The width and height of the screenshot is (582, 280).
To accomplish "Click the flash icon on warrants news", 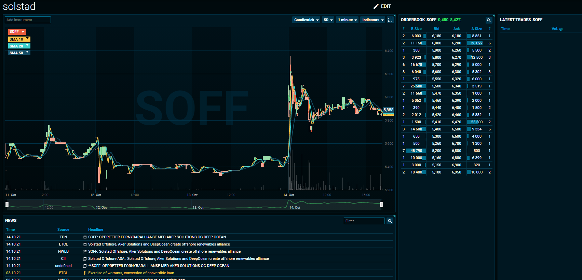I will (85, 273).
